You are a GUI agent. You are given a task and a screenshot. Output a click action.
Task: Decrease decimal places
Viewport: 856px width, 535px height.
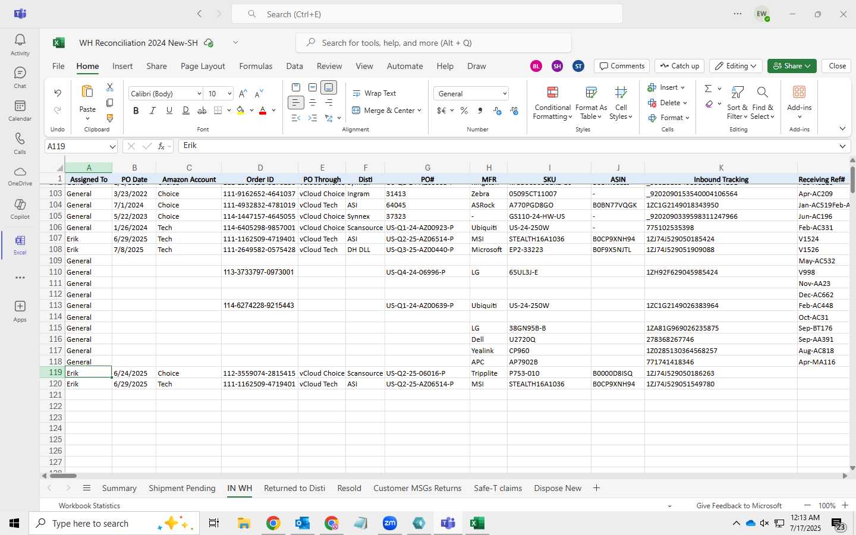click(514, 111)
